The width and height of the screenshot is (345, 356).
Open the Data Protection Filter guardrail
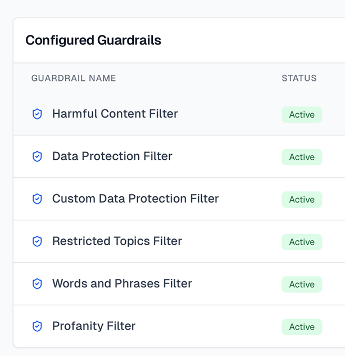point(112,156)
